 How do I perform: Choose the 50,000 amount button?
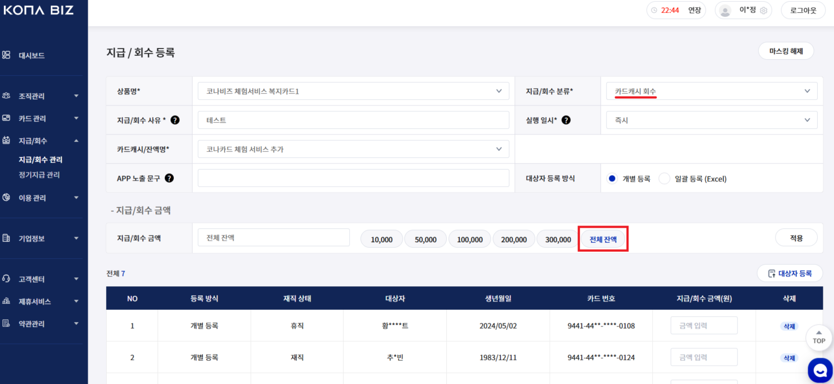click(x=426, y=239)
